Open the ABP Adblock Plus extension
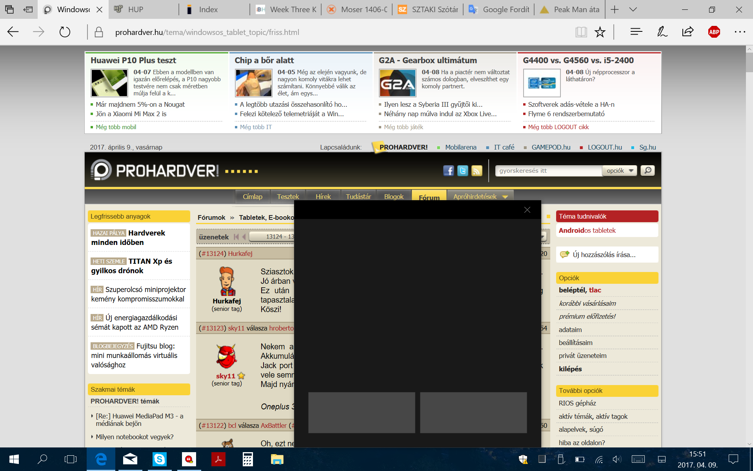This screenshot has height=471, width=753. 714,32
